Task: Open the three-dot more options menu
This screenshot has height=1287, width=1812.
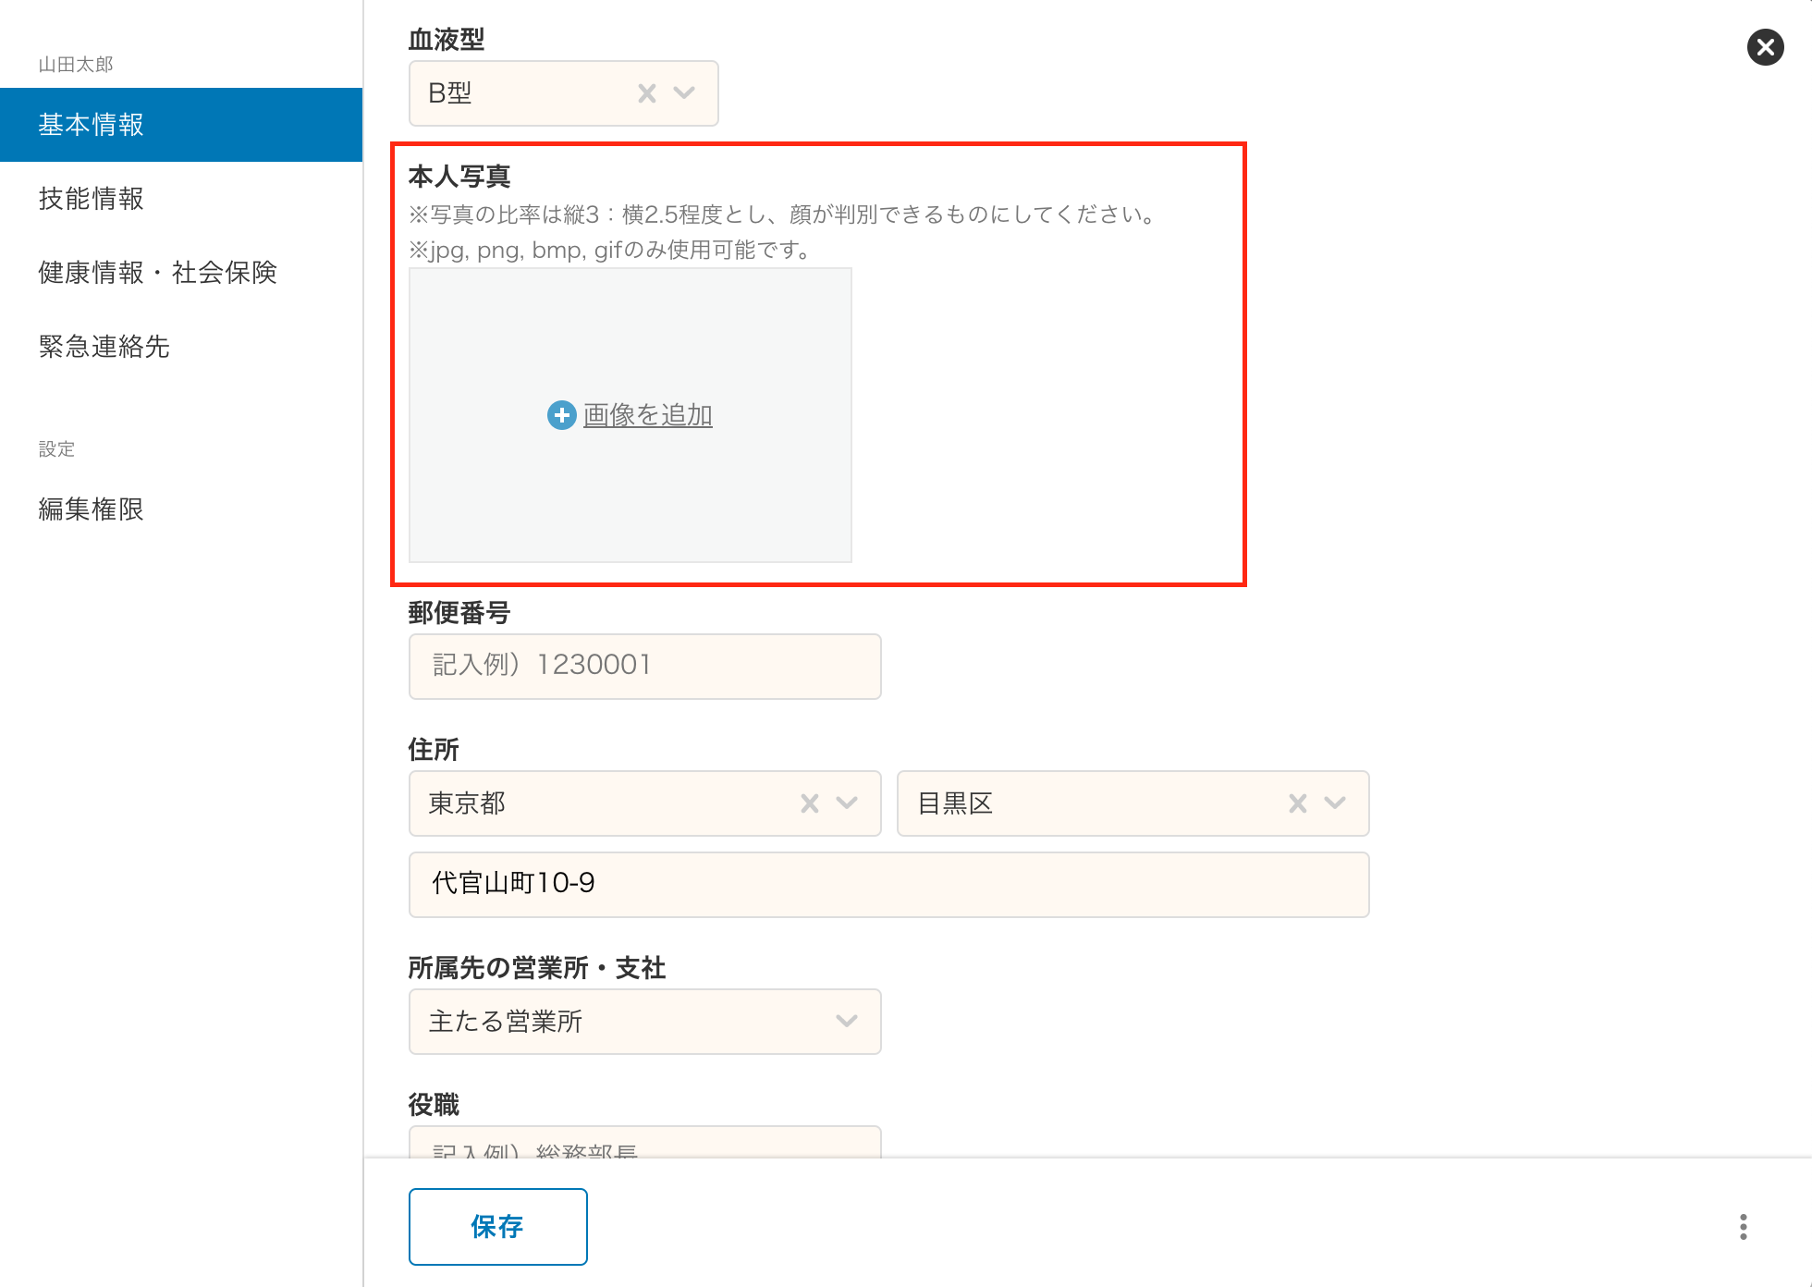Action: (1744, 1227)
